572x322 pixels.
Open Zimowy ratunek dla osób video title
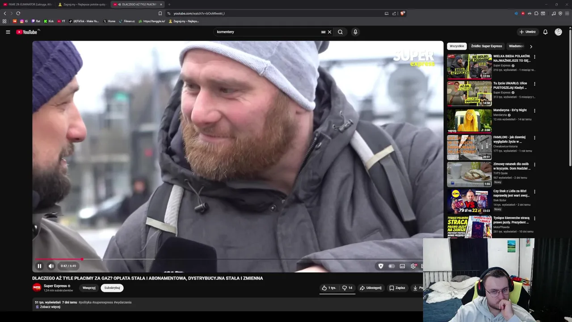[x=512, y=166]
